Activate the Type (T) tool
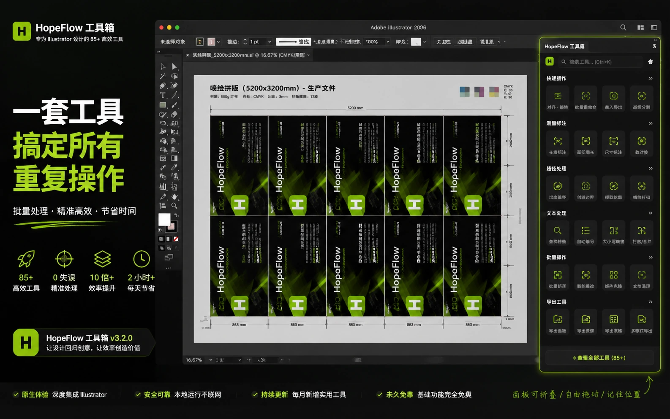 163,95
